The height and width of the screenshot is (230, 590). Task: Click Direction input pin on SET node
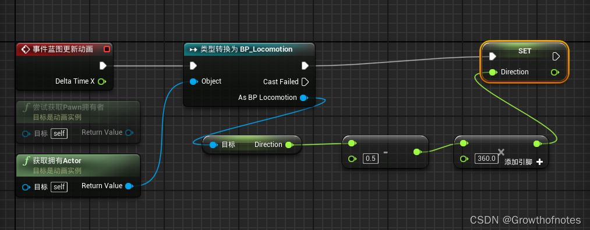pyautogui.click(x=493, y=72)
